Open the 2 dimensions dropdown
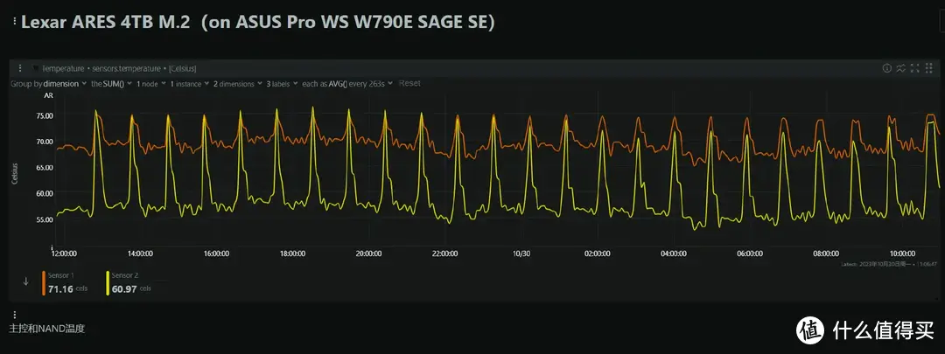Screen dimensions: 945x354 (x=237, y=84)
